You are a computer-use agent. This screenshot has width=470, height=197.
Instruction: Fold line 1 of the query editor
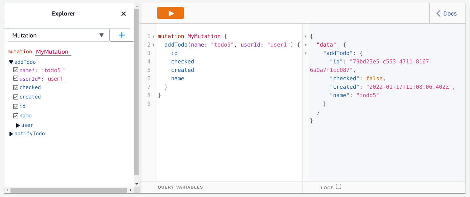pyautogui.click(x=153, y=36)
